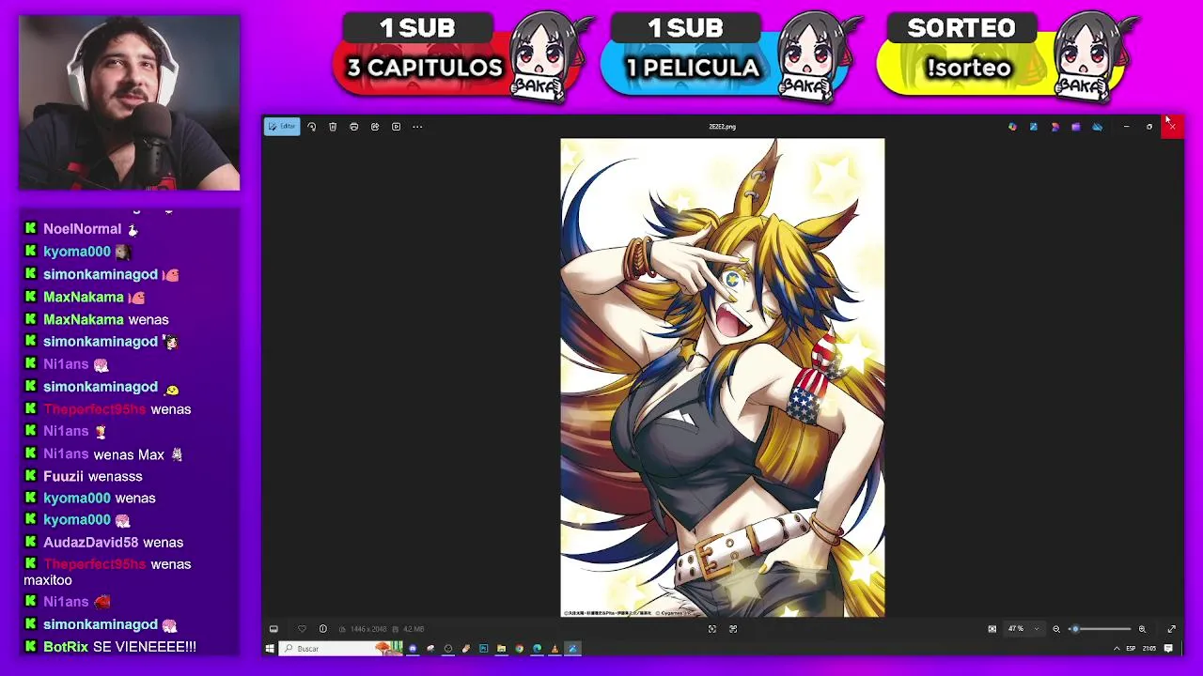Click username AudazDavid58 in chat
The height and width of the screenshot is (676, 1203).
(x=90, y=543)
